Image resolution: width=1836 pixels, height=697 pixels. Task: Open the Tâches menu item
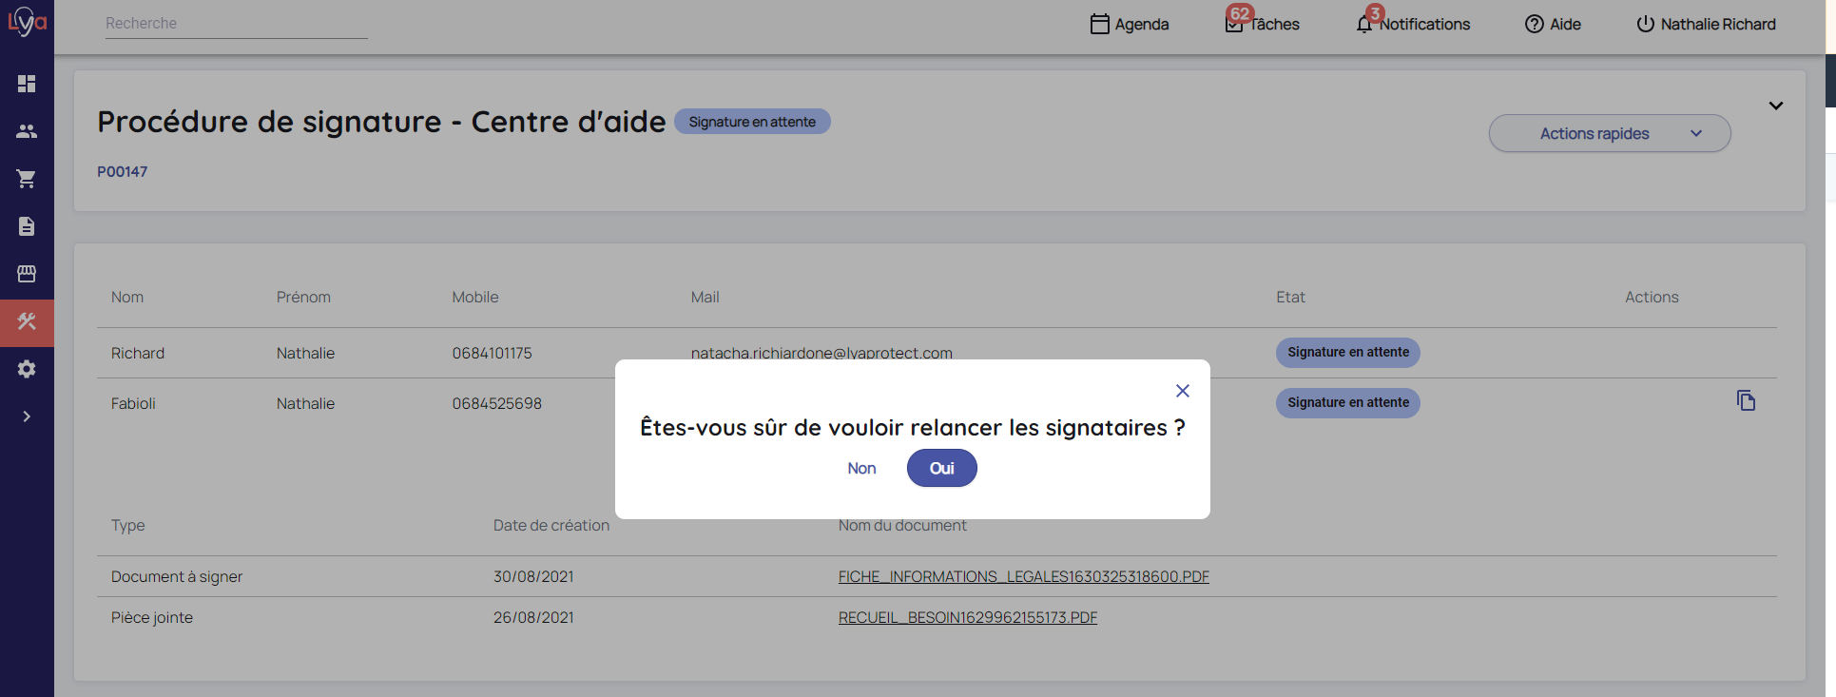click(x=1263, y=25)
